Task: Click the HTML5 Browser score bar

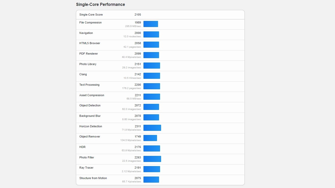Action: click(x=151, y=45)
